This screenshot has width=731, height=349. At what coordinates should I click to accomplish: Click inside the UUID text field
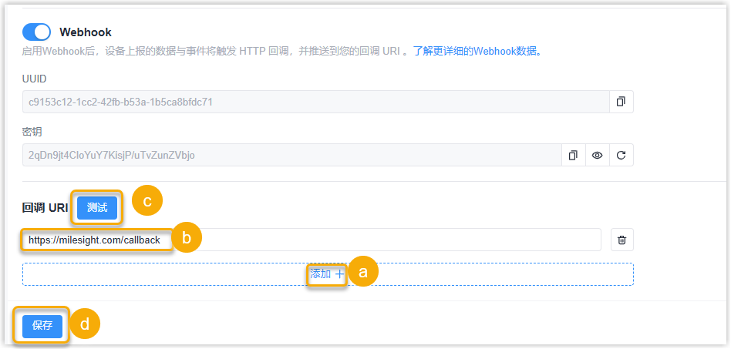(308, 102)
